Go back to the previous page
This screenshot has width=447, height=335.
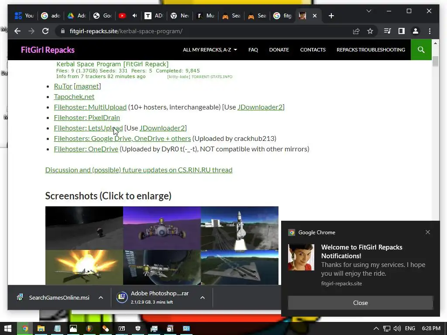point(17,31)
